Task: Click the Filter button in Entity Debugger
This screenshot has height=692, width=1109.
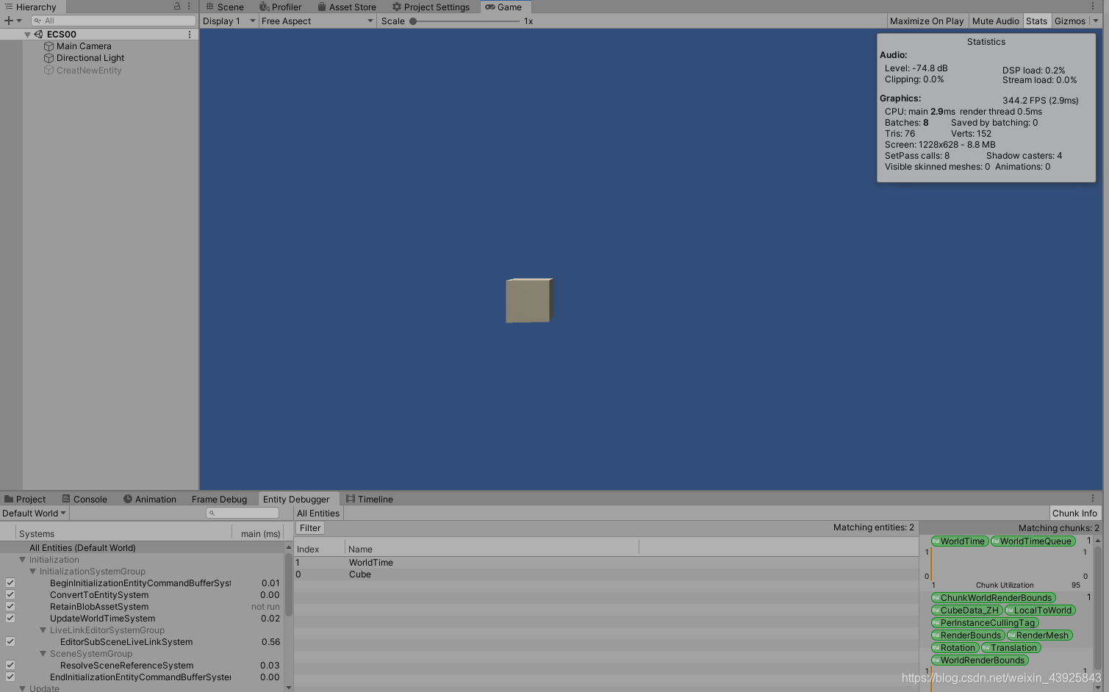Action: click(x=309, y=527)
